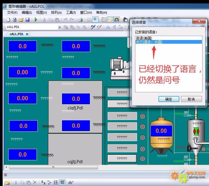Confirm language with 确定 button
The width and height of the screenshot is (209, 186).
click(169, 99)
